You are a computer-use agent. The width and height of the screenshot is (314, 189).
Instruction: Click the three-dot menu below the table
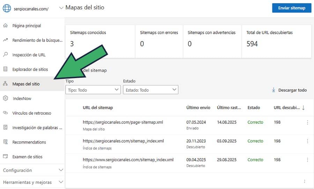click(305, 181)
